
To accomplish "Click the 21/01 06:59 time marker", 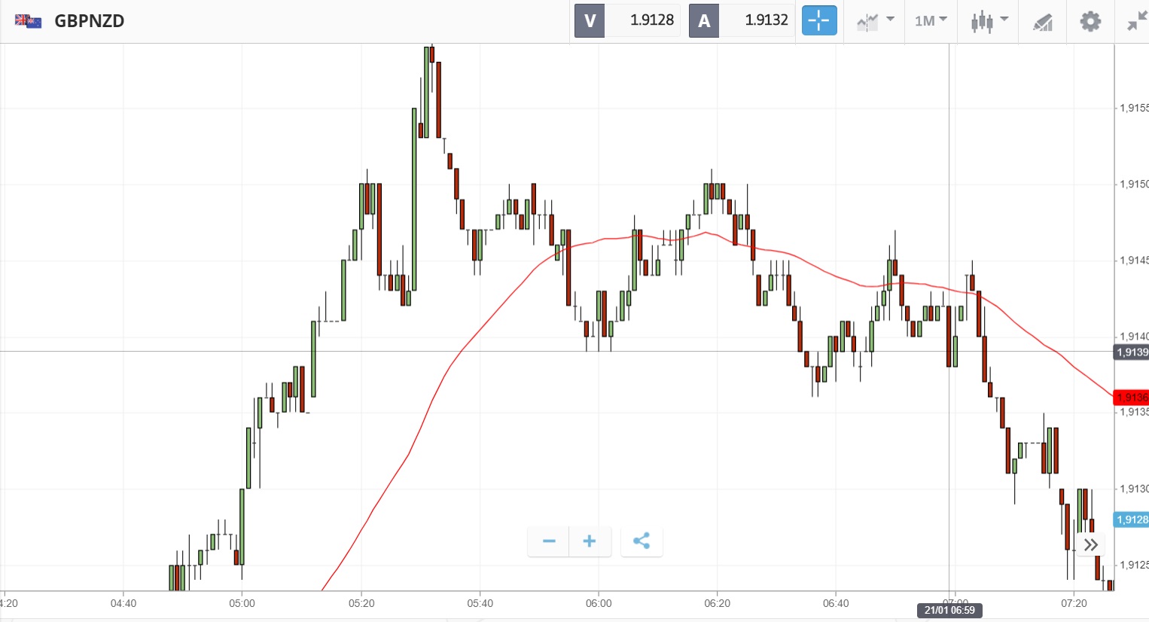I will [x=949, y=610].
